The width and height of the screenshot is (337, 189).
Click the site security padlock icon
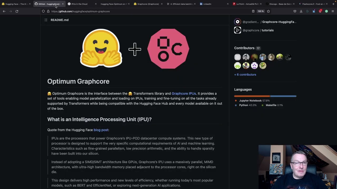(x=48, y=11)
